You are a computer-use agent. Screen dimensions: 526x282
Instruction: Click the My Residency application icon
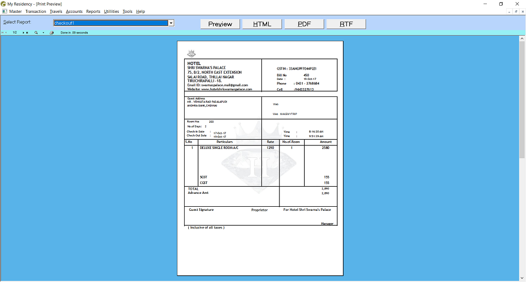pyautogui.click(x=4, y=4)
